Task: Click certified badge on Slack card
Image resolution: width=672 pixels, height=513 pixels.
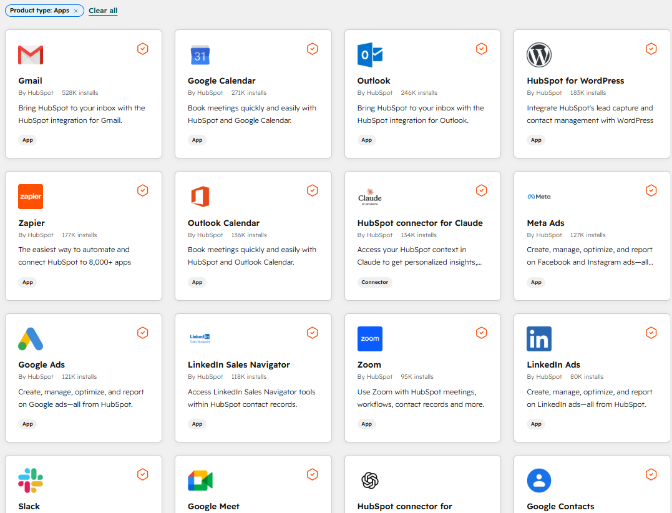Action: (143, 474)
